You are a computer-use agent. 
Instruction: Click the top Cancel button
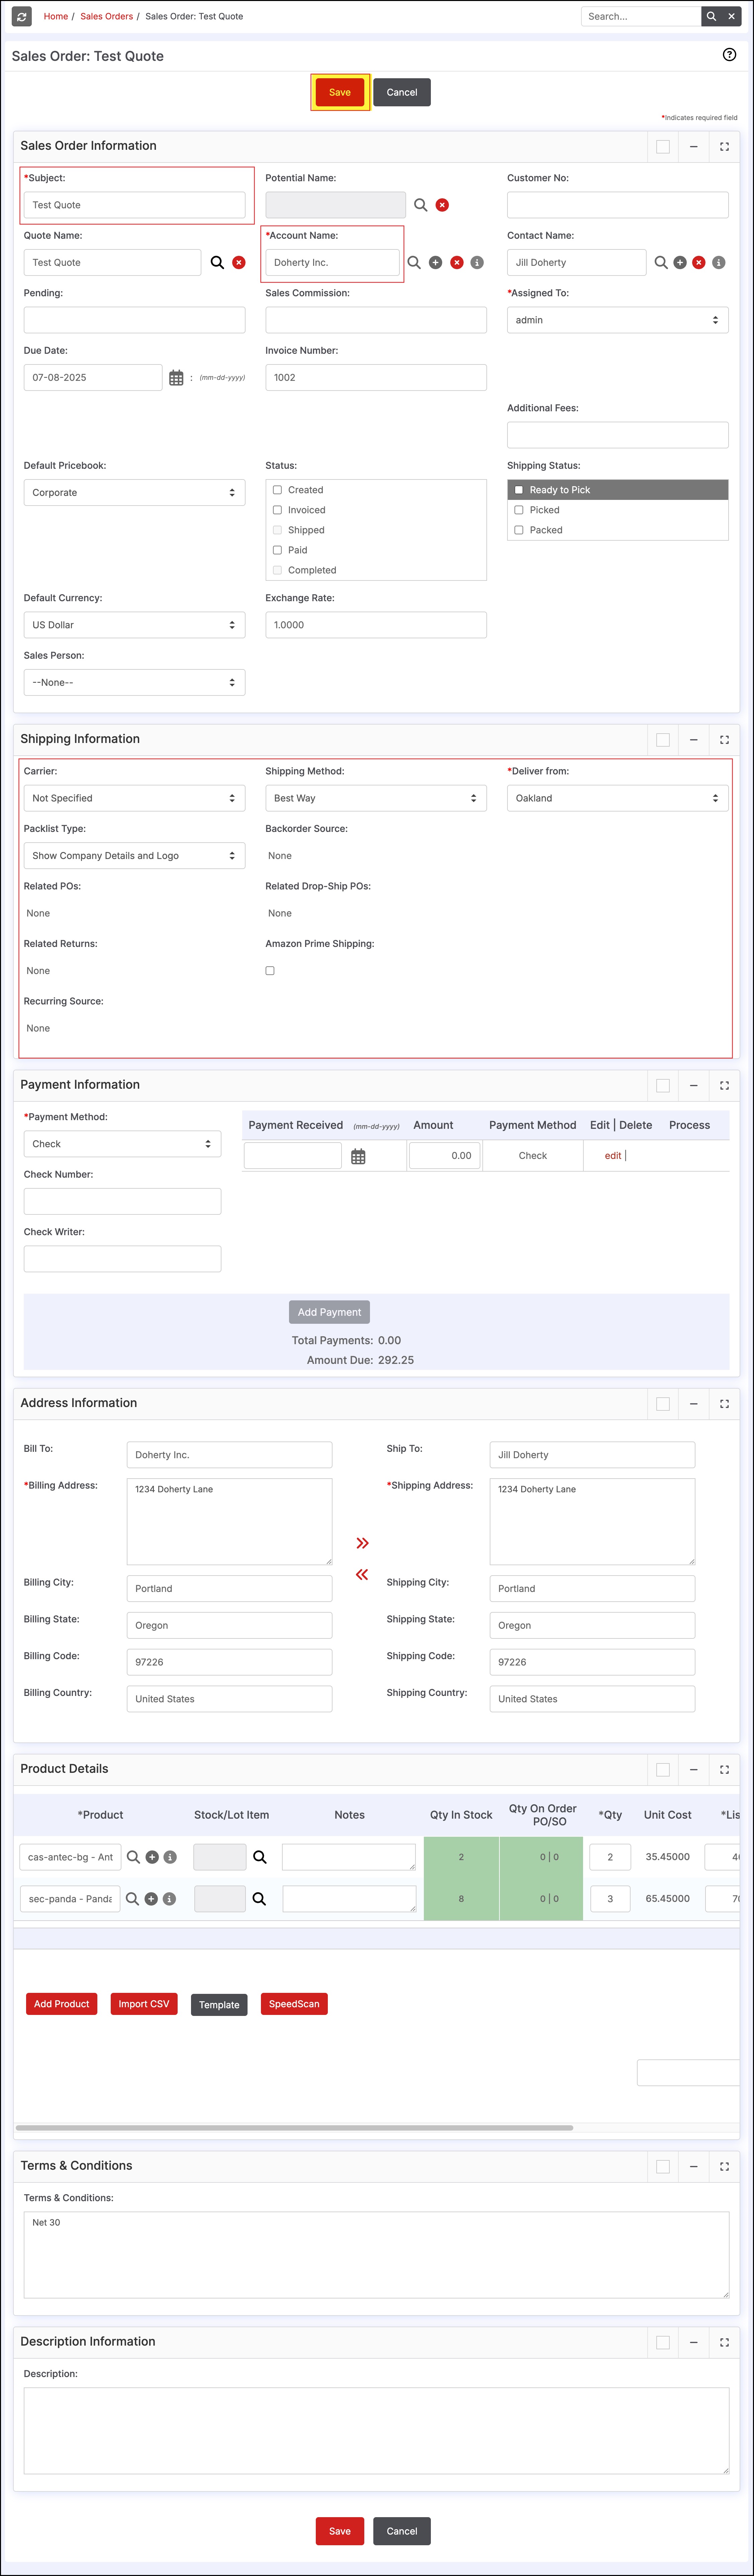[x=402, y=92]
